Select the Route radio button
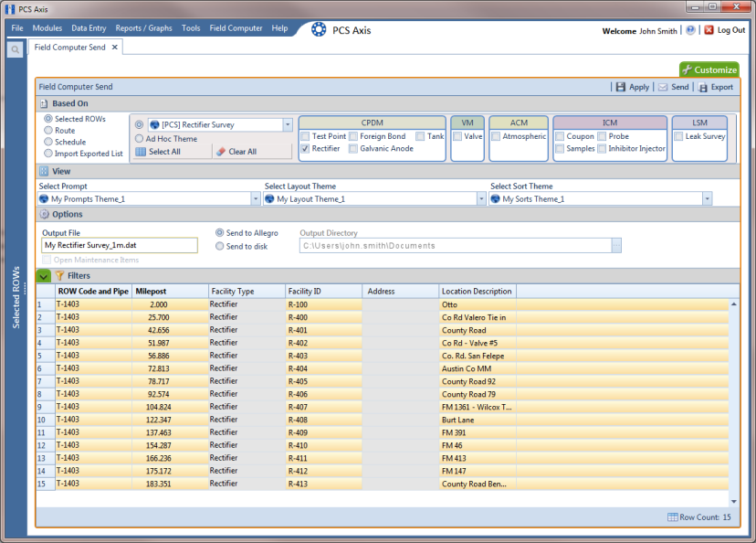The width and height of the screenshot is (756, 543). 48,131
